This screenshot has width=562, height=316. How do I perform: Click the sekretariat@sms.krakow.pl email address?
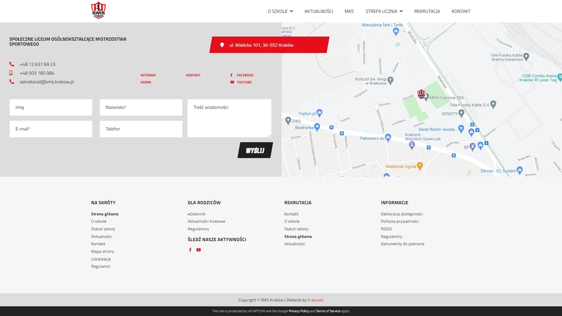(x=47, y=82)
